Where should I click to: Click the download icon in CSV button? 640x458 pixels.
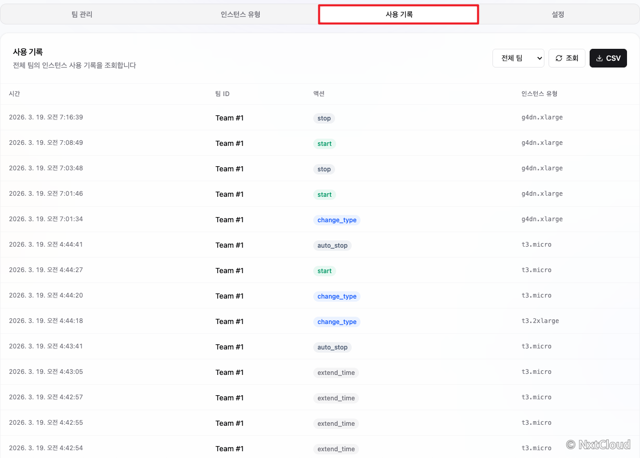tap(599, 58)
